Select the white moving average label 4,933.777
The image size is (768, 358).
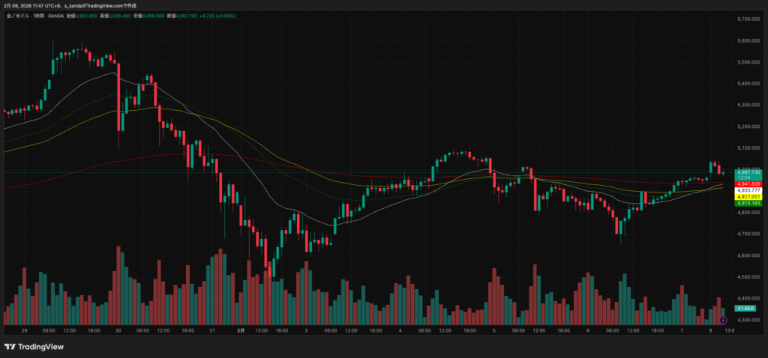(748, 190)
